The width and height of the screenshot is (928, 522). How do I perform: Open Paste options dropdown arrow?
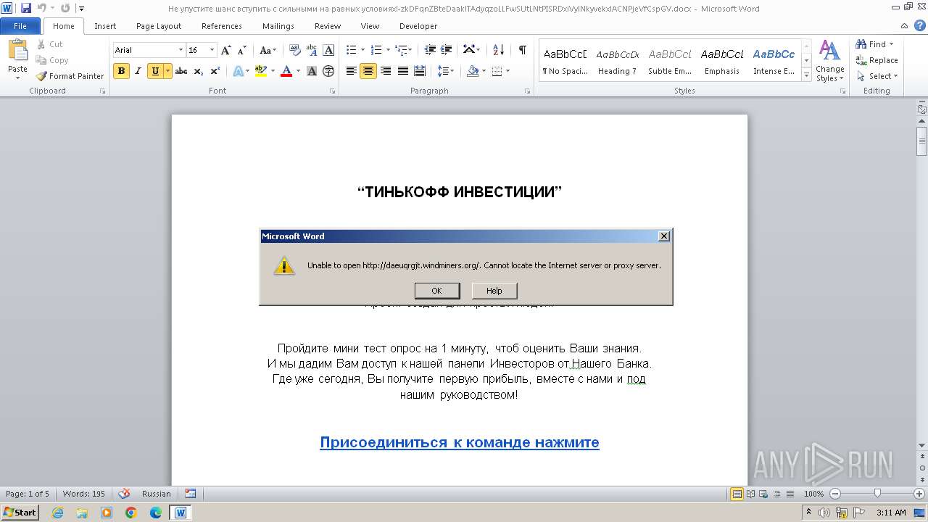17,78
